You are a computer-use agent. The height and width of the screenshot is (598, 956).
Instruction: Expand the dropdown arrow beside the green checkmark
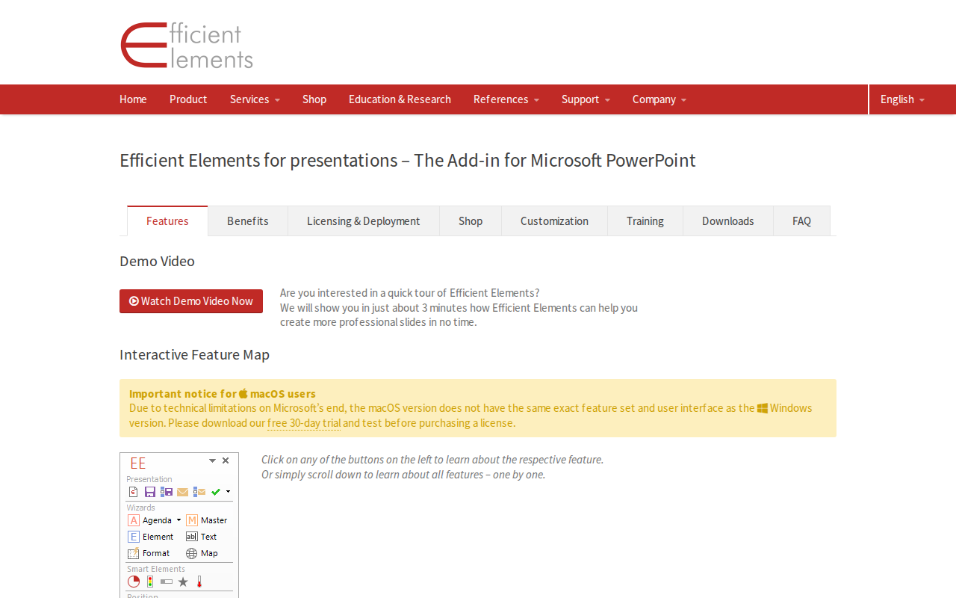tap(228, 492)
